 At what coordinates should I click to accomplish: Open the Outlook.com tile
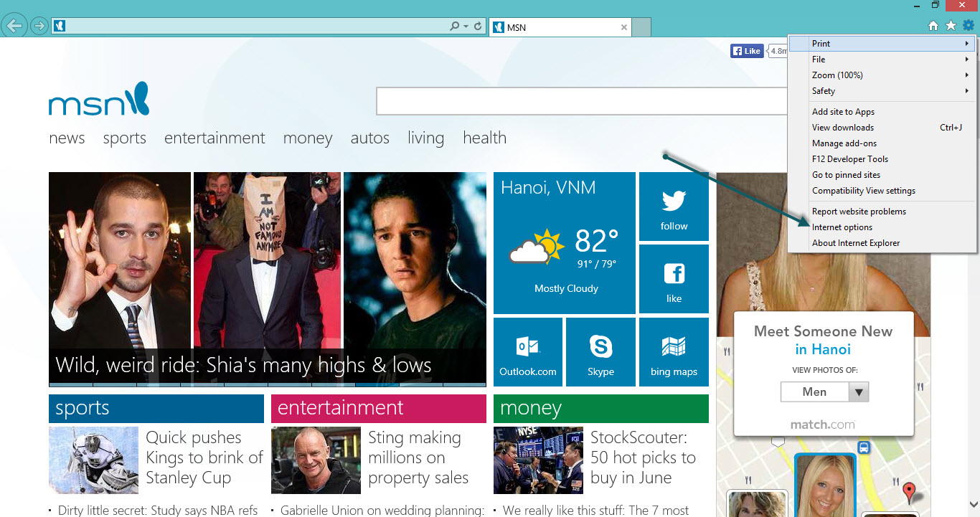coord(528,352)
